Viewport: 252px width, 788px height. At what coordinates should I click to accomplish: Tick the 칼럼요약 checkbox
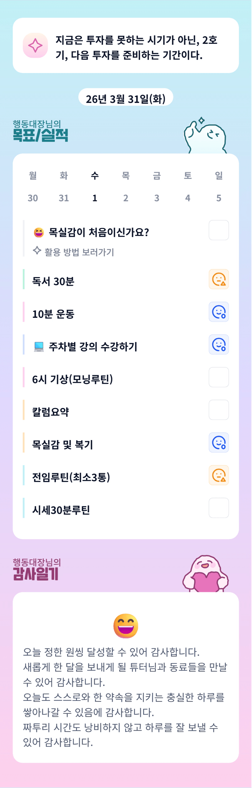[x=219, y=410]
